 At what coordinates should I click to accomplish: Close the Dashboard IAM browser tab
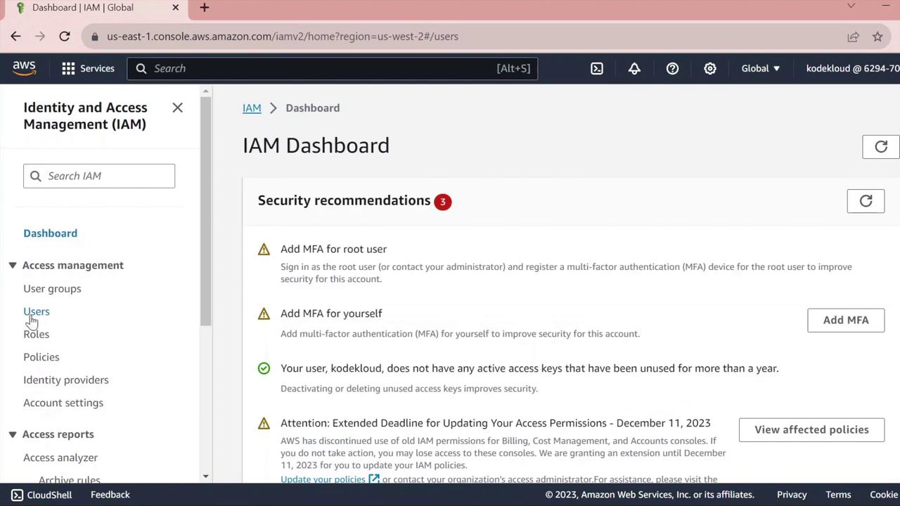(x=176, y=8)
